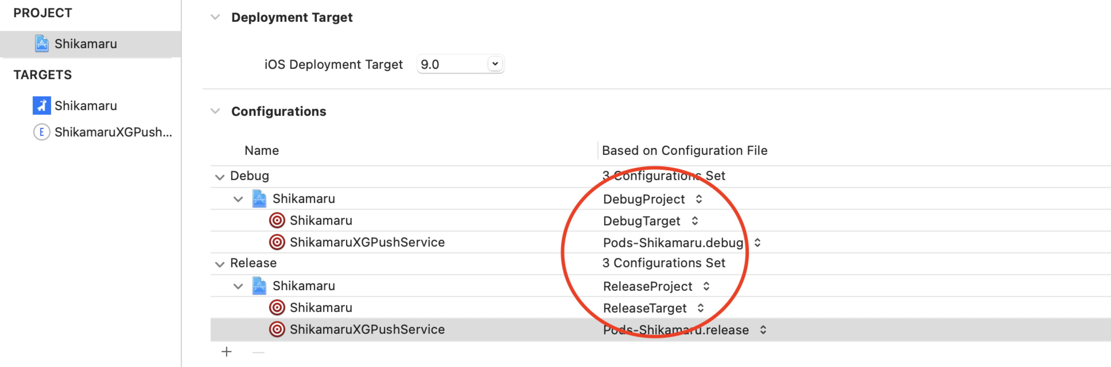Click the Based on Configuration File column header
This screenshot has height=367, width=1111.
click(x=684, y=150)
